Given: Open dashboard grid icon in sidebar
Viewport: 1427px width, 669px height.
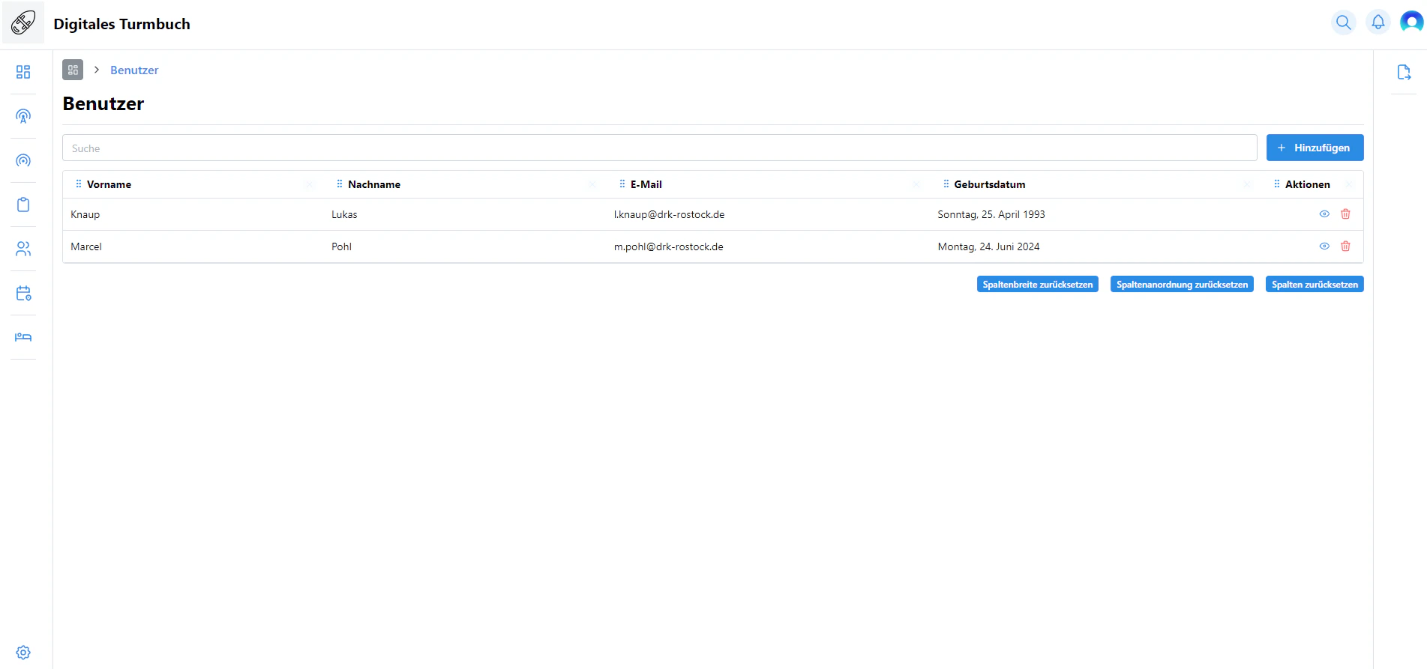Looking at the screenshot, I should tap(23, 72).
